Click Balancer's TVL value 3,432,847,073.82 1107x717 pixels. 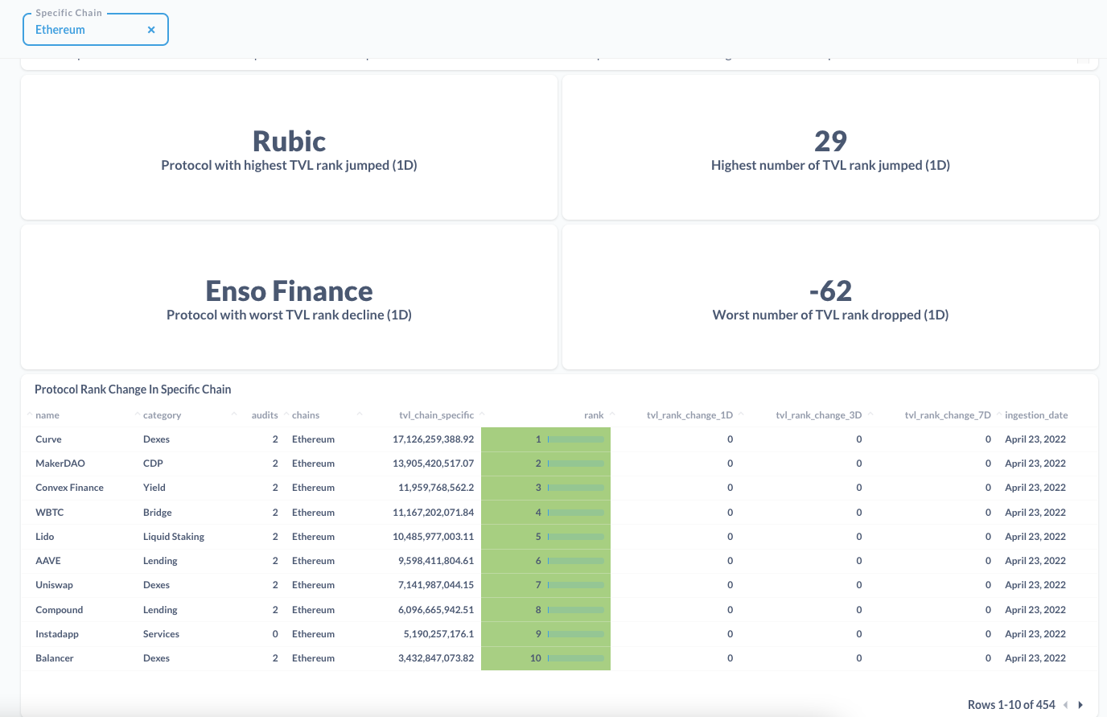436,658
